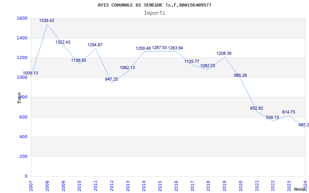Select the 1267.55 data label
The width and height of the screenshot is (309, 193).
click(160, 47)
